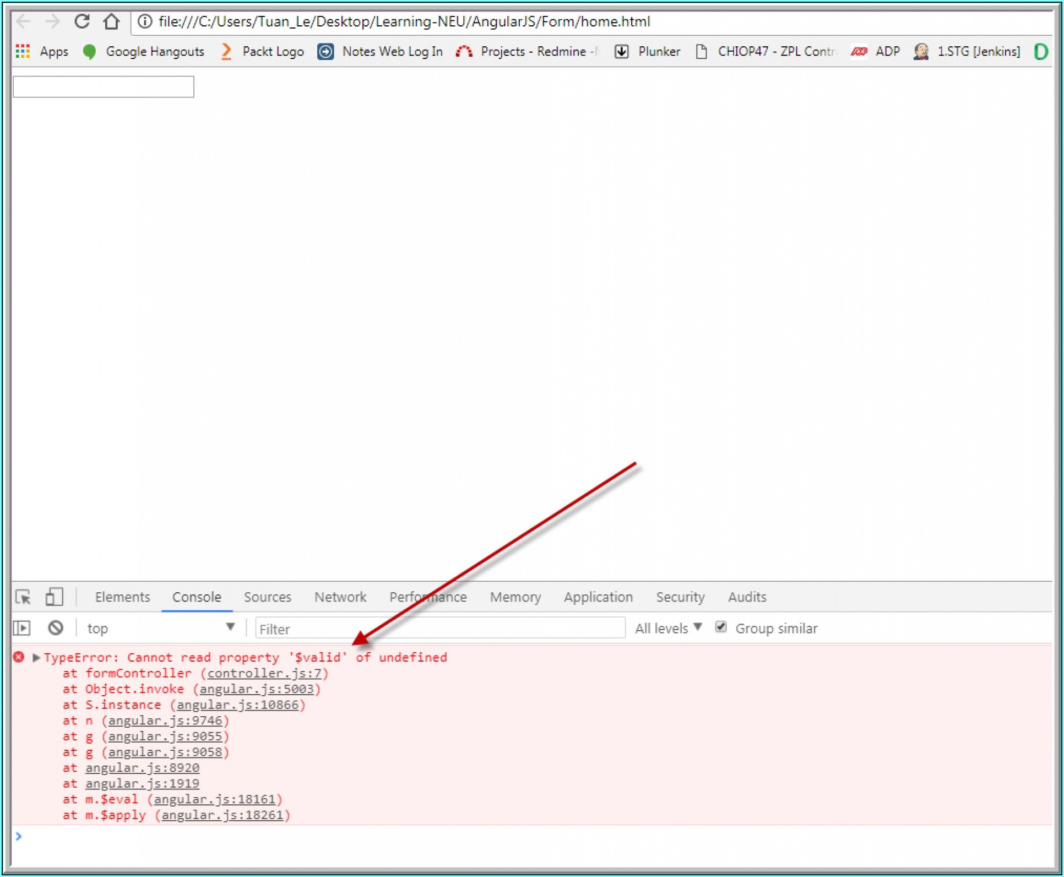Click the home page icon

[x=111, y=21]
